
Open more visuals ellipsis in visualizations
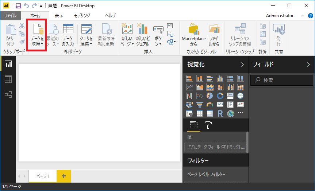(x=241, y=113)
